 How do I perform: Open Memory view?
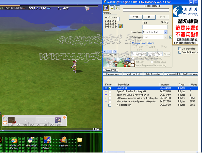[x=113, y=74]
